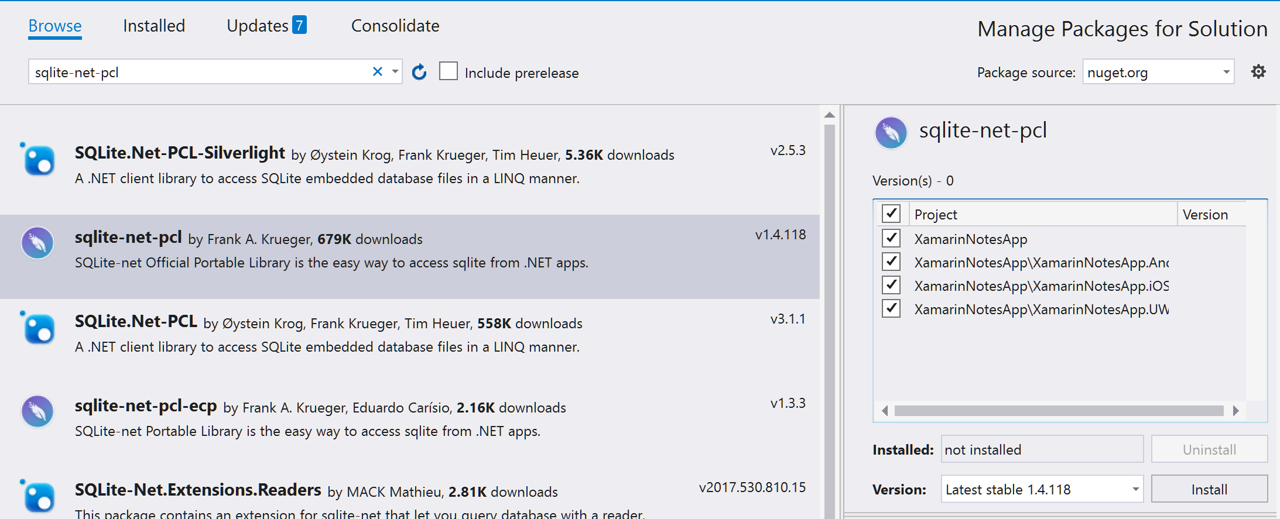This screenshot has height=519, width=1280.
Task: Click version v3.1.1 on SQLite.Net-PCL row
Action: 788,319
